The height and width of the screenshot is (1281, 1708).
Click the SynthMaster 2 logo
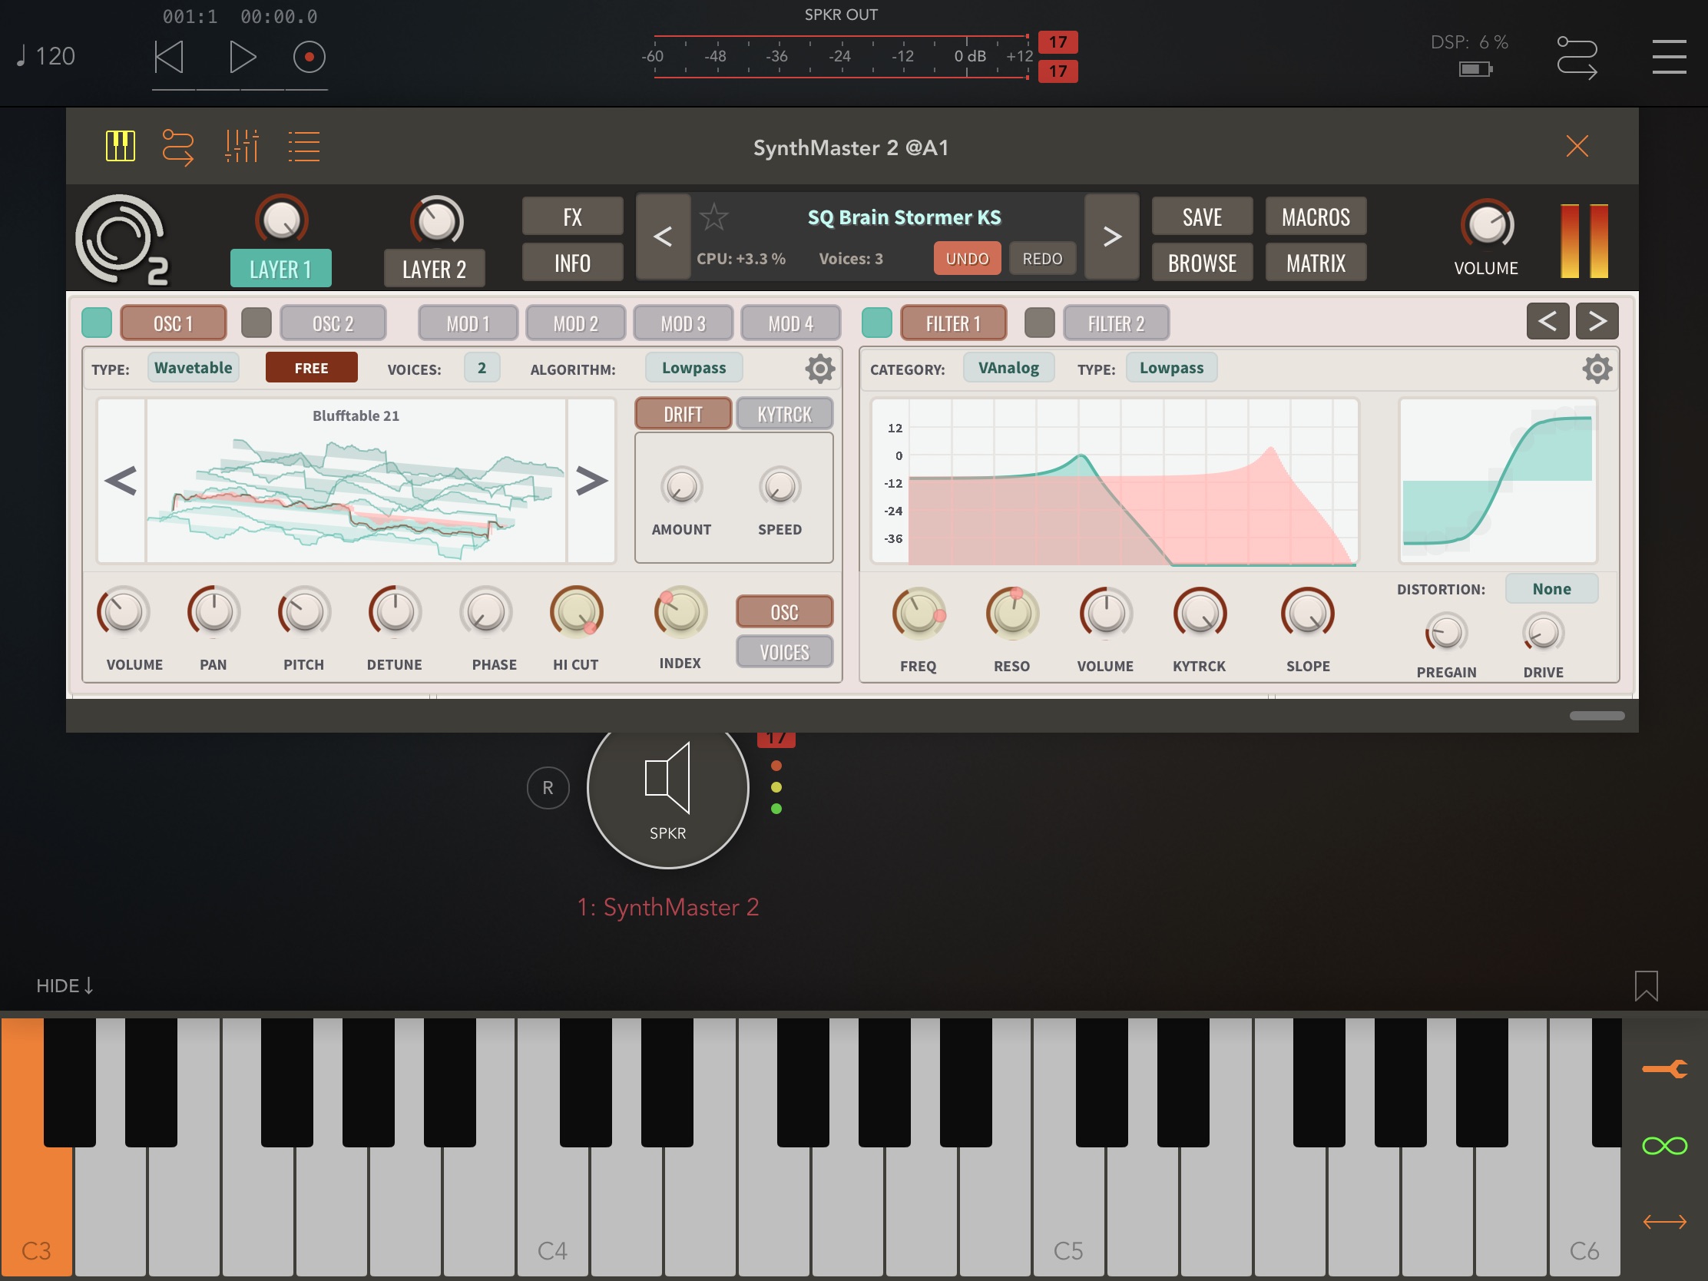point(122,240)
